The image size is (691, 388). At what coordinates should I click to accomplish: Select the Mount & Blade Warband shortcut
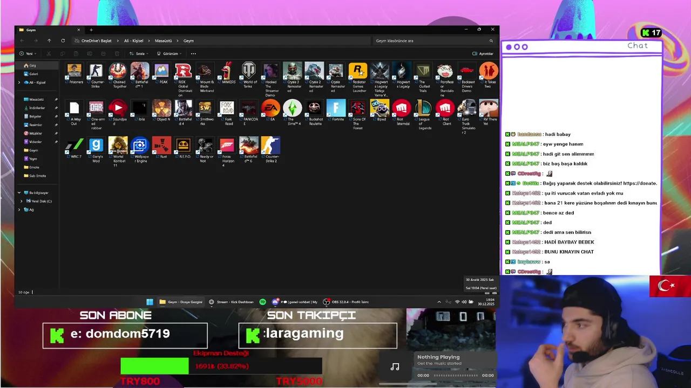click(x=205, y=78)
